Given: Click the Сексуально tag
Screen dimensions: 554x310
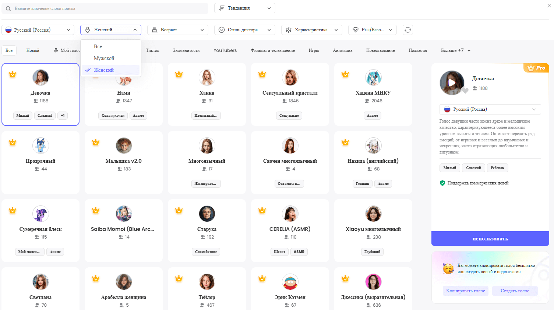Looking at the screenshot, I should (289, 116).
